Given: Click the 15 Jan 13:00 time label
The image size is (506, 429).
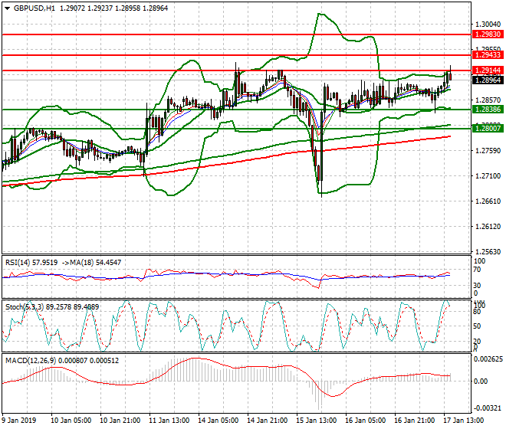Looking at the screenshot, I should coord(317,421).
